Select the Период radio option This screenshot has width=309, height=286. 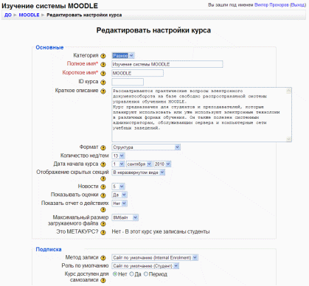pyautogui.click(x=146, y=274)
